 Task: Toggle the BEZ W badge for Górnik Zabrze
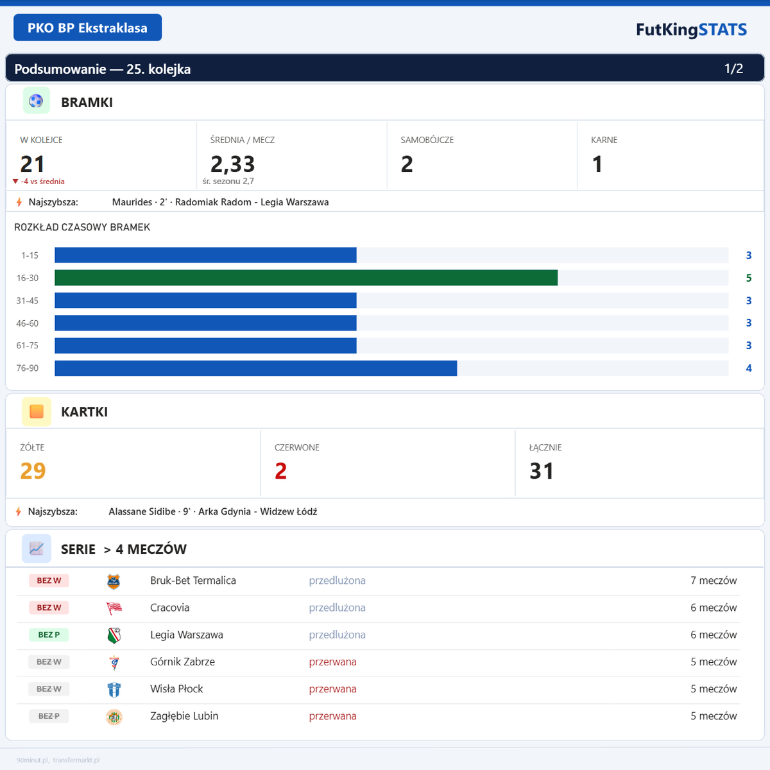[49, 662]
